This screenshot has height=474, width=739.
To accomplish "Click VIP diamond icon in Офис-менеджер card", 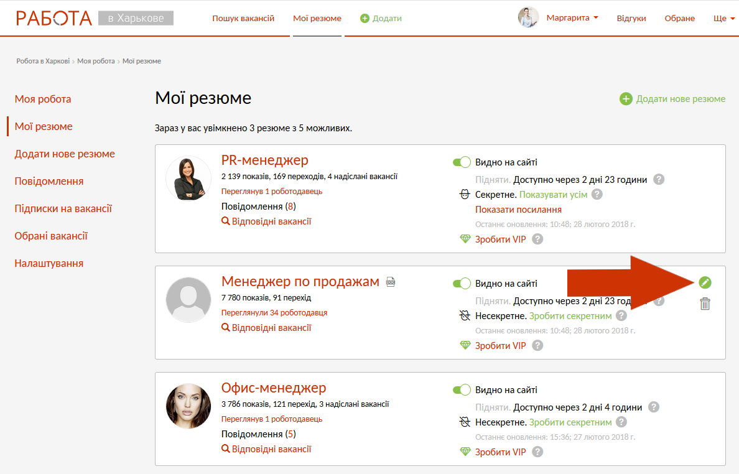I will point(465,452).
